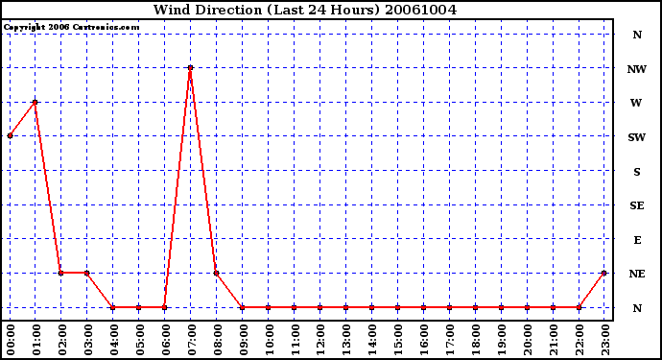Click the 03:00 time axis label
The width and height of the screenshot is (662, 360).
[88, 340]
